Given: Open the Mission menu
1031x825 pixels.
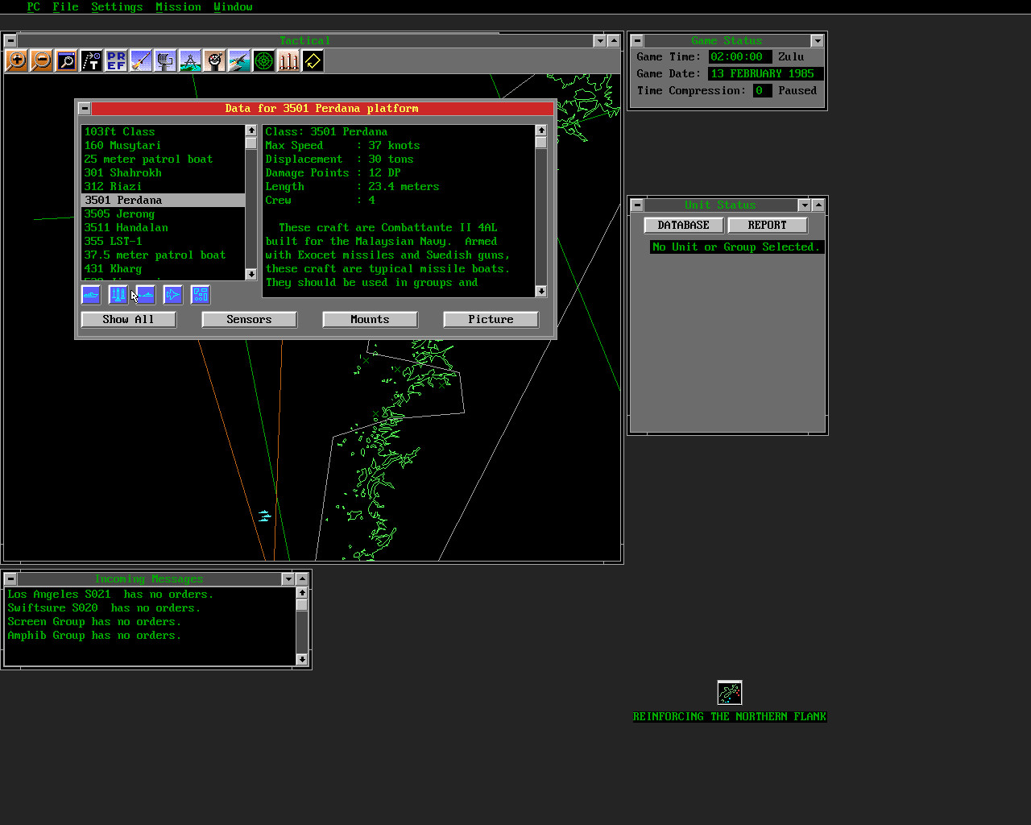Looking at the screenshot, I should tap(178, 6).
